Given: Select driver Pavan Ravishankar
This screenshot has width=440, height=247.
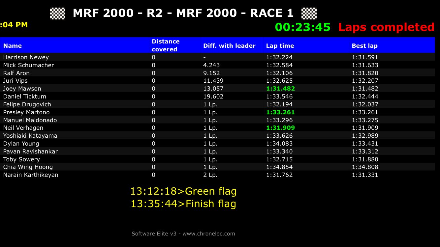Looking at the screenshot, I should [x=30, y=151].
